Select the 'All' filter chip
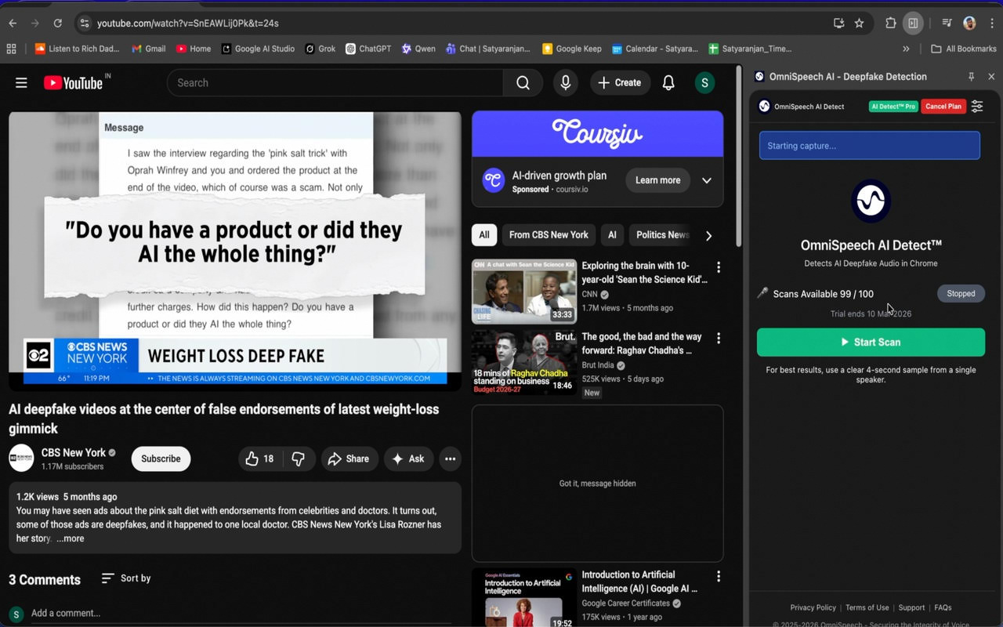Screen dimensions: 1003x627 point(483,235)
